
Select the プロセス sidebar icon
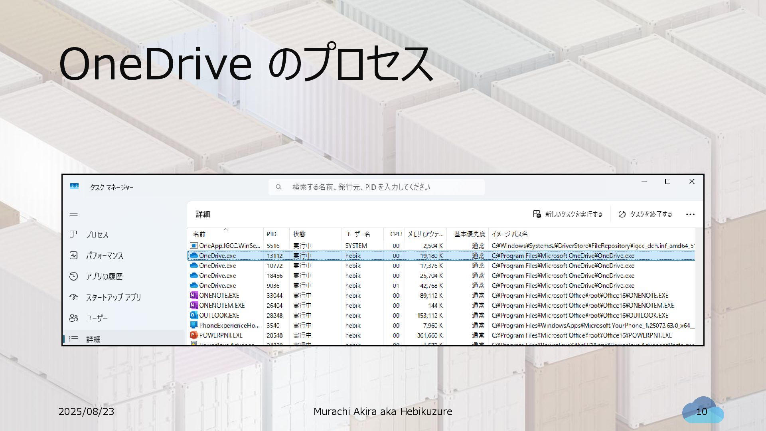coord(73,234)
